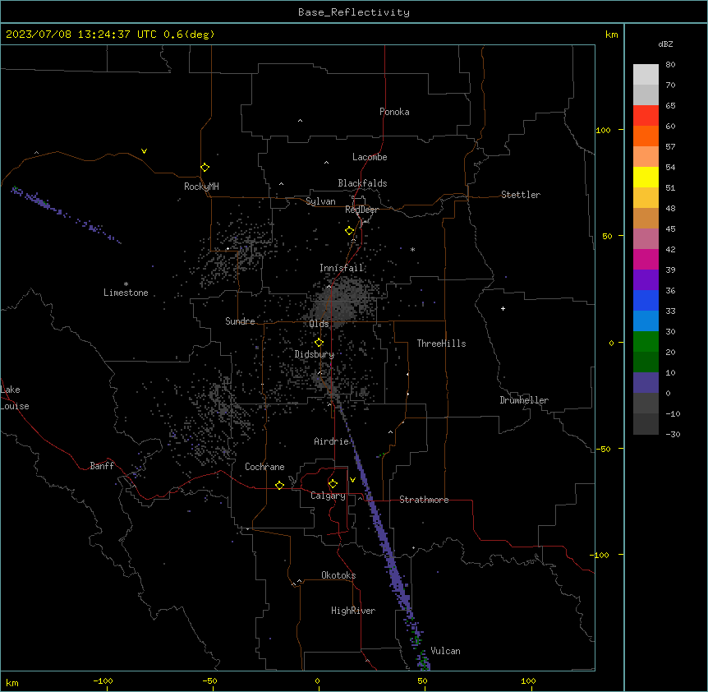Click the 45 value on dBZ legend
This screenshot has height=692, width=708.
pyautogui.click(x=670, y=229)
